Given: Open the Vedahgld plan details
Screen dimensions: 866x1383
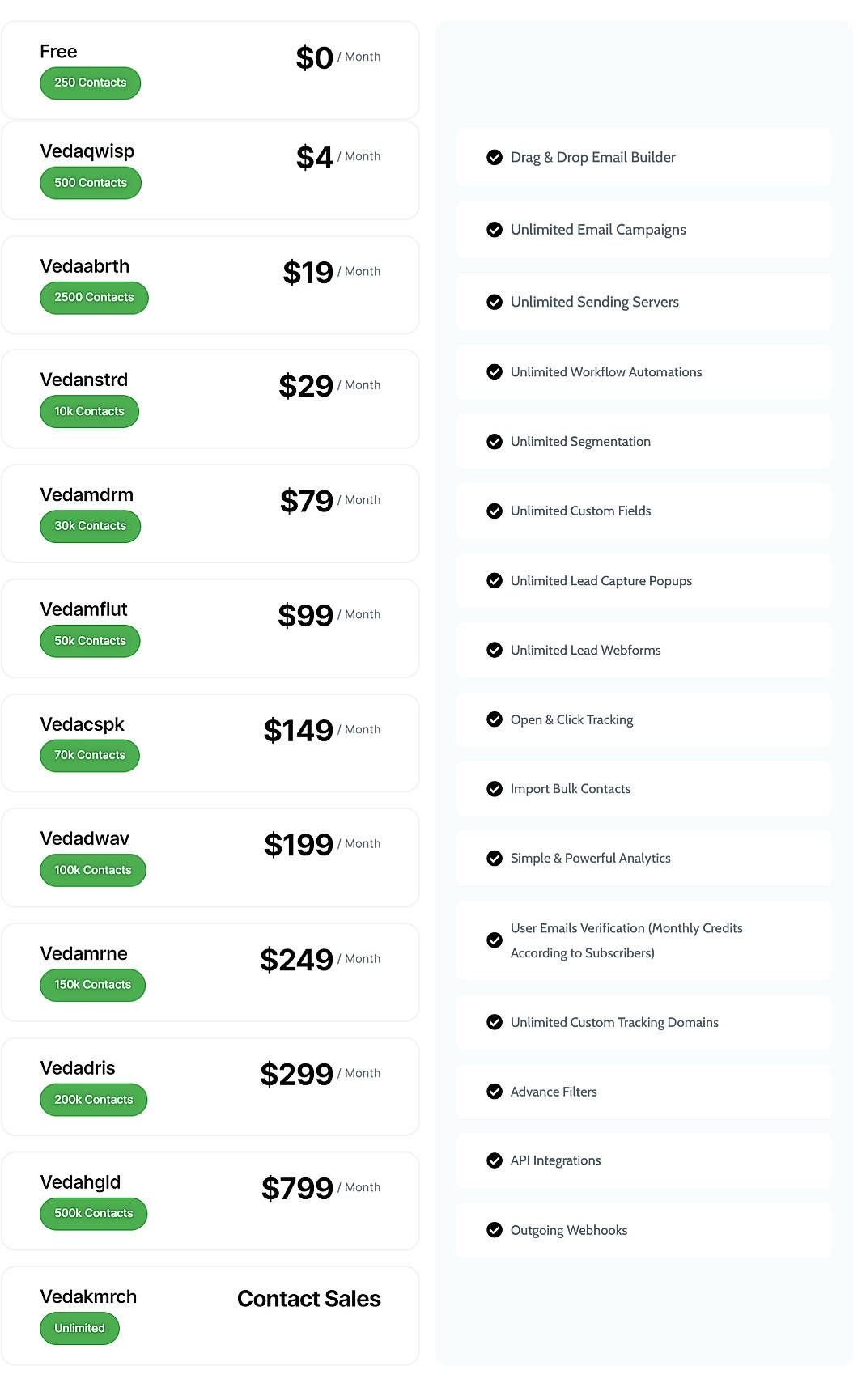Looking at the screenshot, I should (210, 1202).
